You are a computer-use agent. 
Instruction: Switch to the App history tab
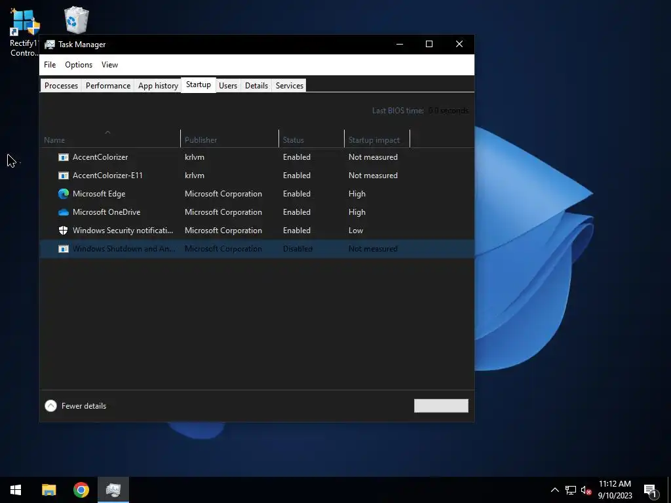pyautogui.click(x=158, y=86)
